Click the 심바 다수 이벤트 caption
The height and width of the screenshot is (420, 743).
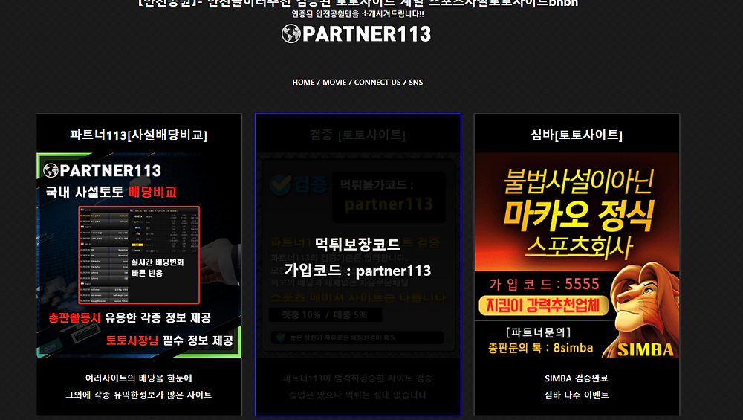tap(577, 395)
